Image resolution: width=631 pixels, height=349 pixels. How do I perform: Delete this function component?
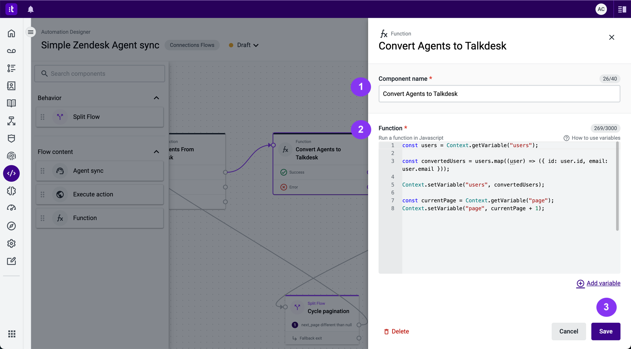(396, 331)
